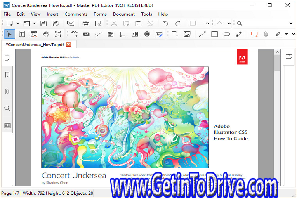Redo the last action
Viewport: 297px width, 198px height.
pyautogui.click(x=178, y=23)
